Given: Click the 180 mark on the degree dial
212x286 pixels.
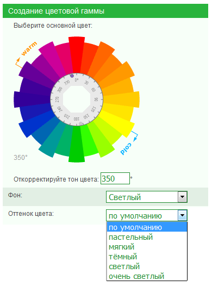Looking at the screenshot, I should pyautogui.click(x=77, y=119).
